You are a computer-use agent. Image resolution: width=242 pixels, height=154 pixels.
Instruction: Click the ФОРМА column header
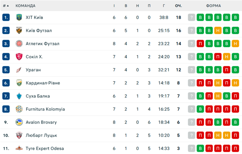(x=213, y=6)
